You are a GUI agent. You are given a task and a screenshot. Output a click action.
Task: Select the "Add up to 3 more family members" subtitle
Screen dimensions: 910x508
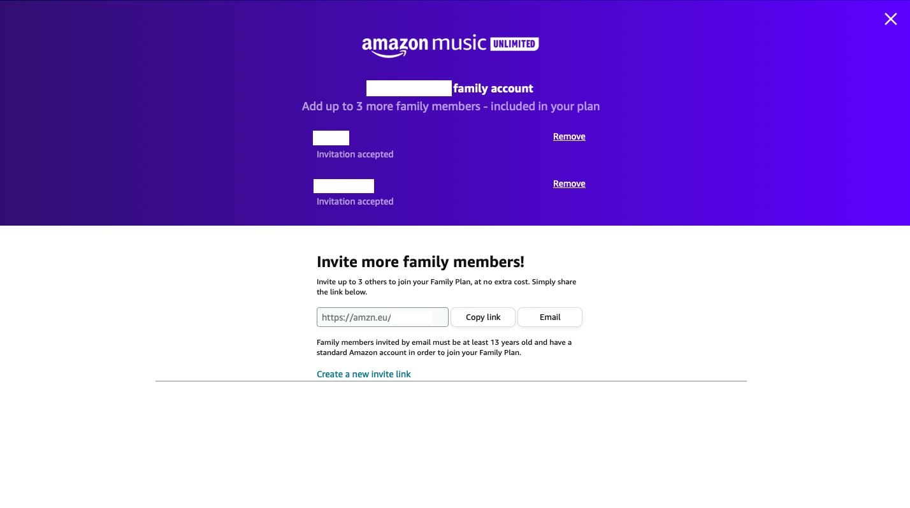(x=451, y=106)
